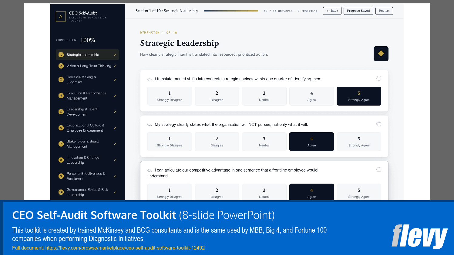Click the checkmark beside Vision & Long-Term Thinking
This screenshot has height=255, width=454.
click(x=115, y=66)
